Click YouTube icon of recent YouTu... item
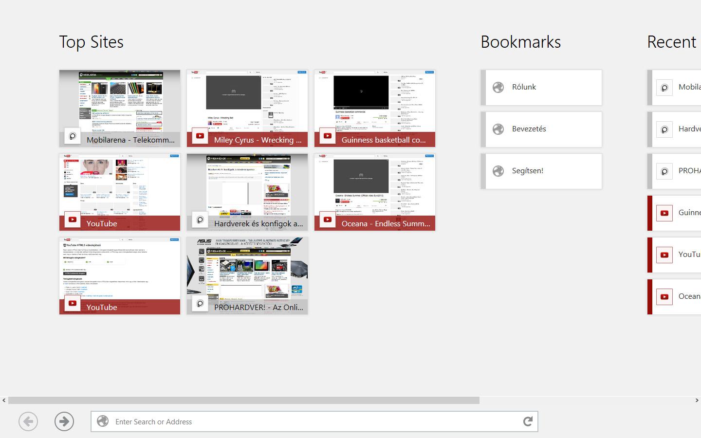The height and width of the screenshot is (438, 701). (x=664, y=255)
